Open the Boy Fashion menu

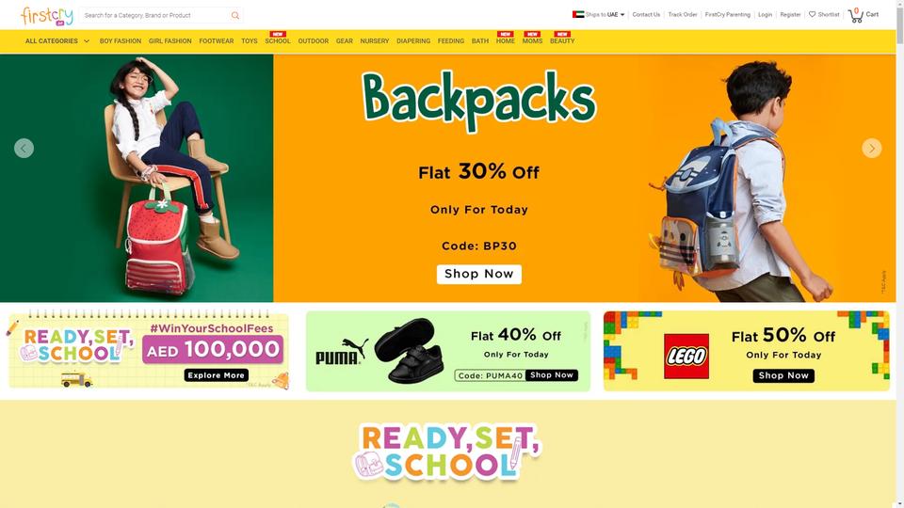click(x=121, y=41)
